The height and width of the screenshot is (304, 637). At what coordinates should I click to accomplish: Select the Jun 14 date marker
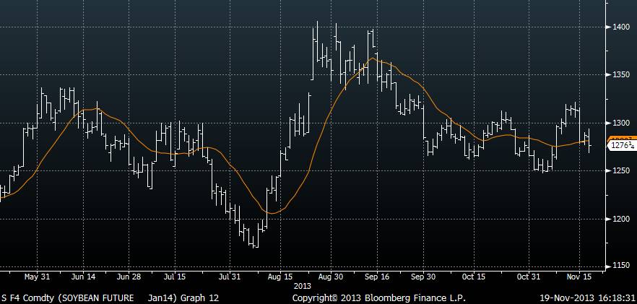tap(84, 276)
